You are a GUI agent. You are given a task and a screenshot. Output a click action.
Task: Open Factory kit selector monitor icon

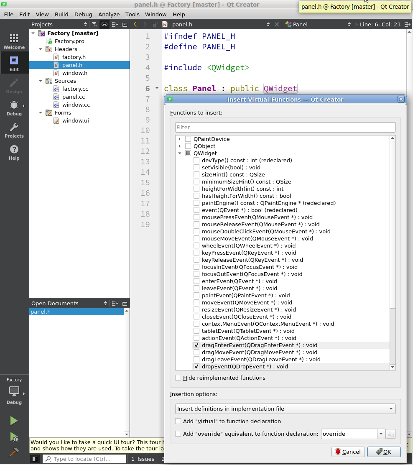14,391
